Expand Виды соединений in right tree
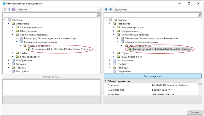 click(x=114, y=57)
